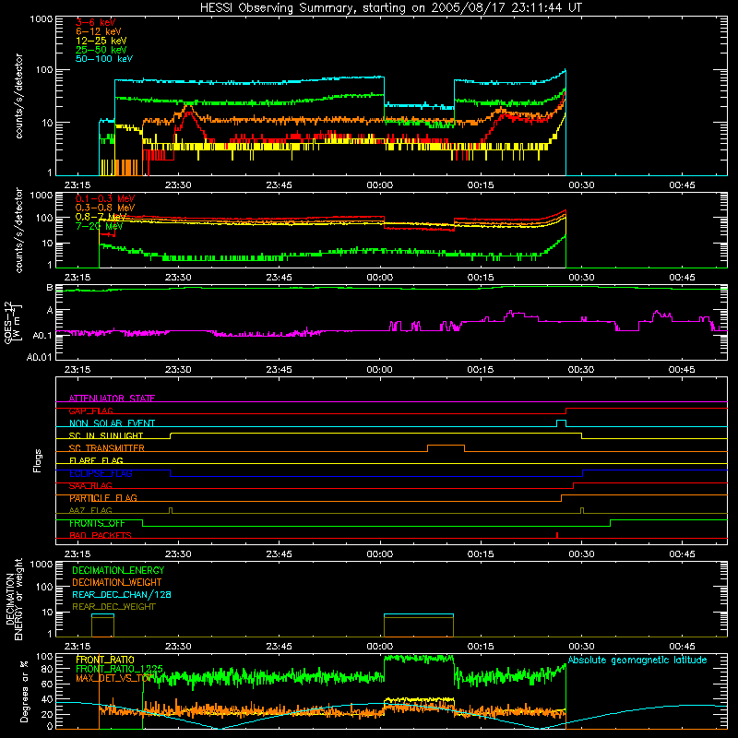Click the 00:15 tick under the GOES panel
738x738 pixels.
click(x=481, y=370)
